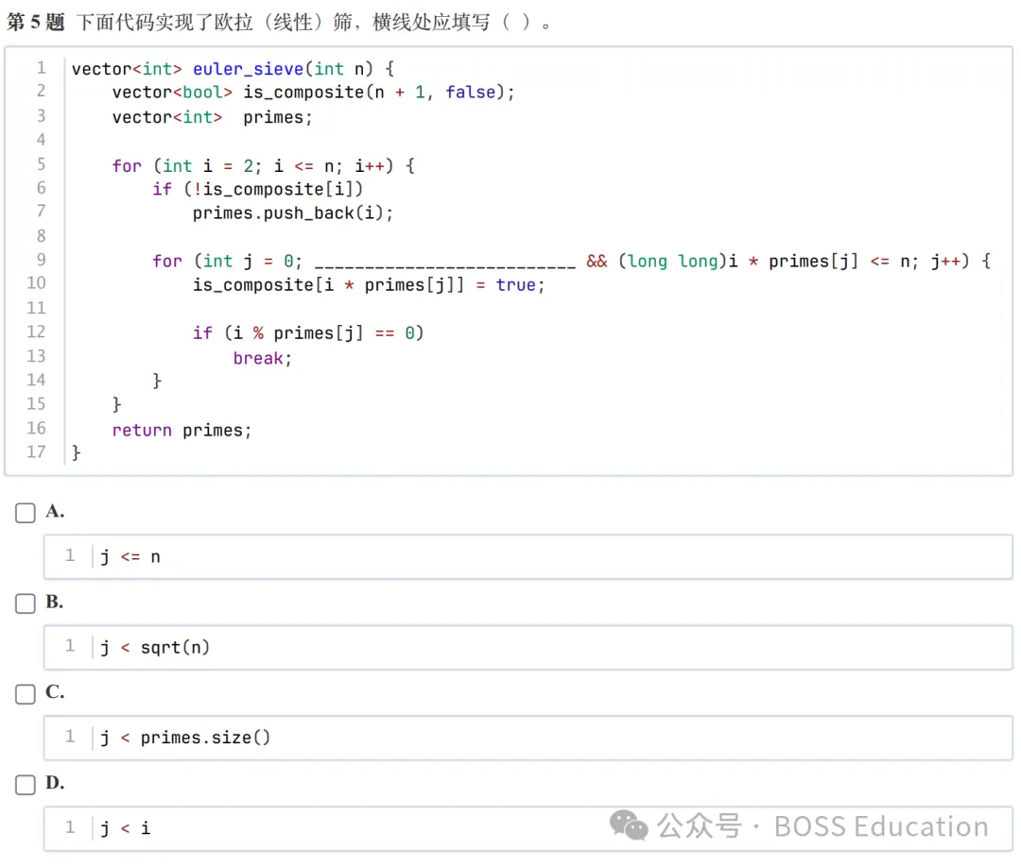Click line number 17 in the gutter

37,452
